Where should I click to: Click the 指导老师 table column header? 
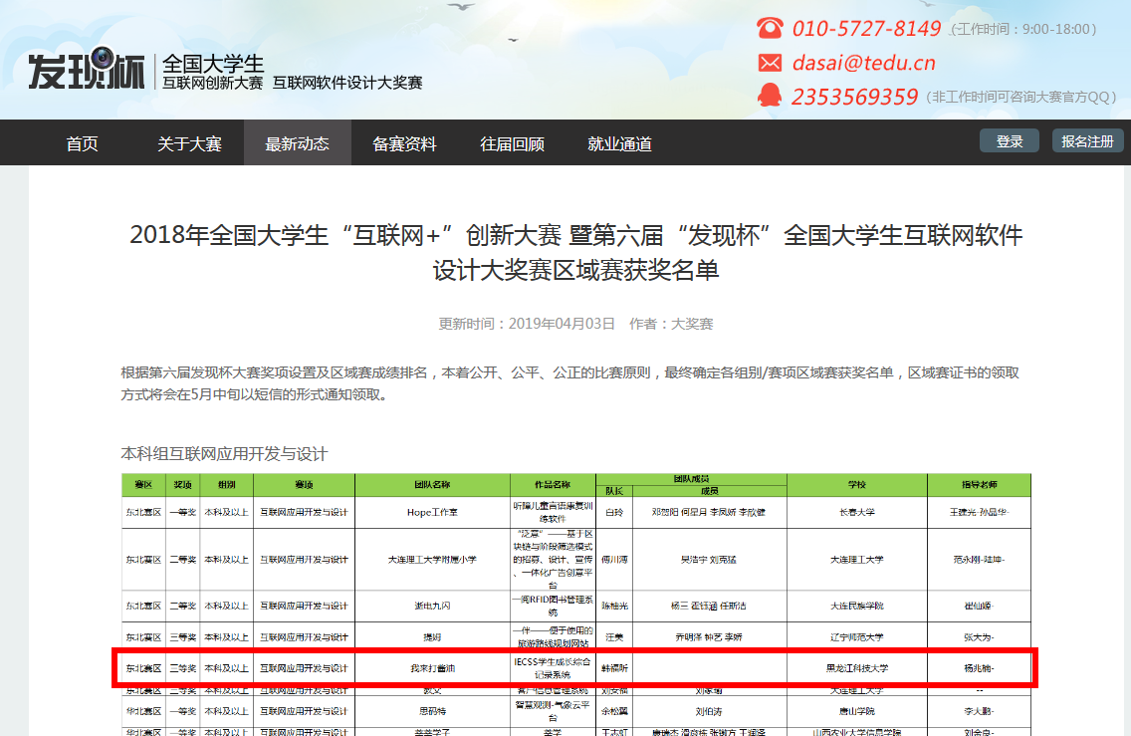click(978, 485)
